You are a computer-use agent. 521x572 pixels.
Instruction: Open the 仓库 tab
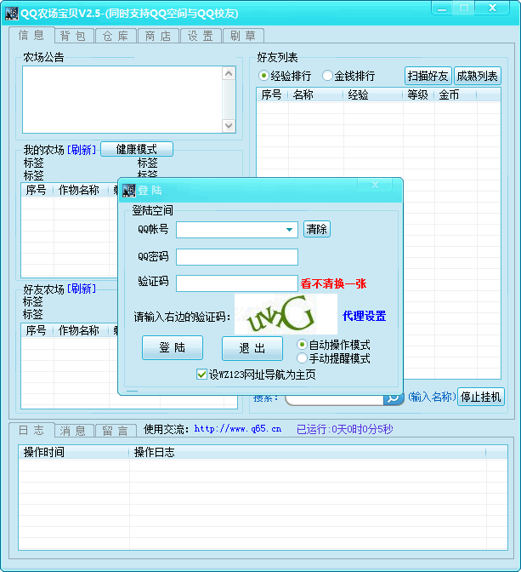tap(116, 36)
